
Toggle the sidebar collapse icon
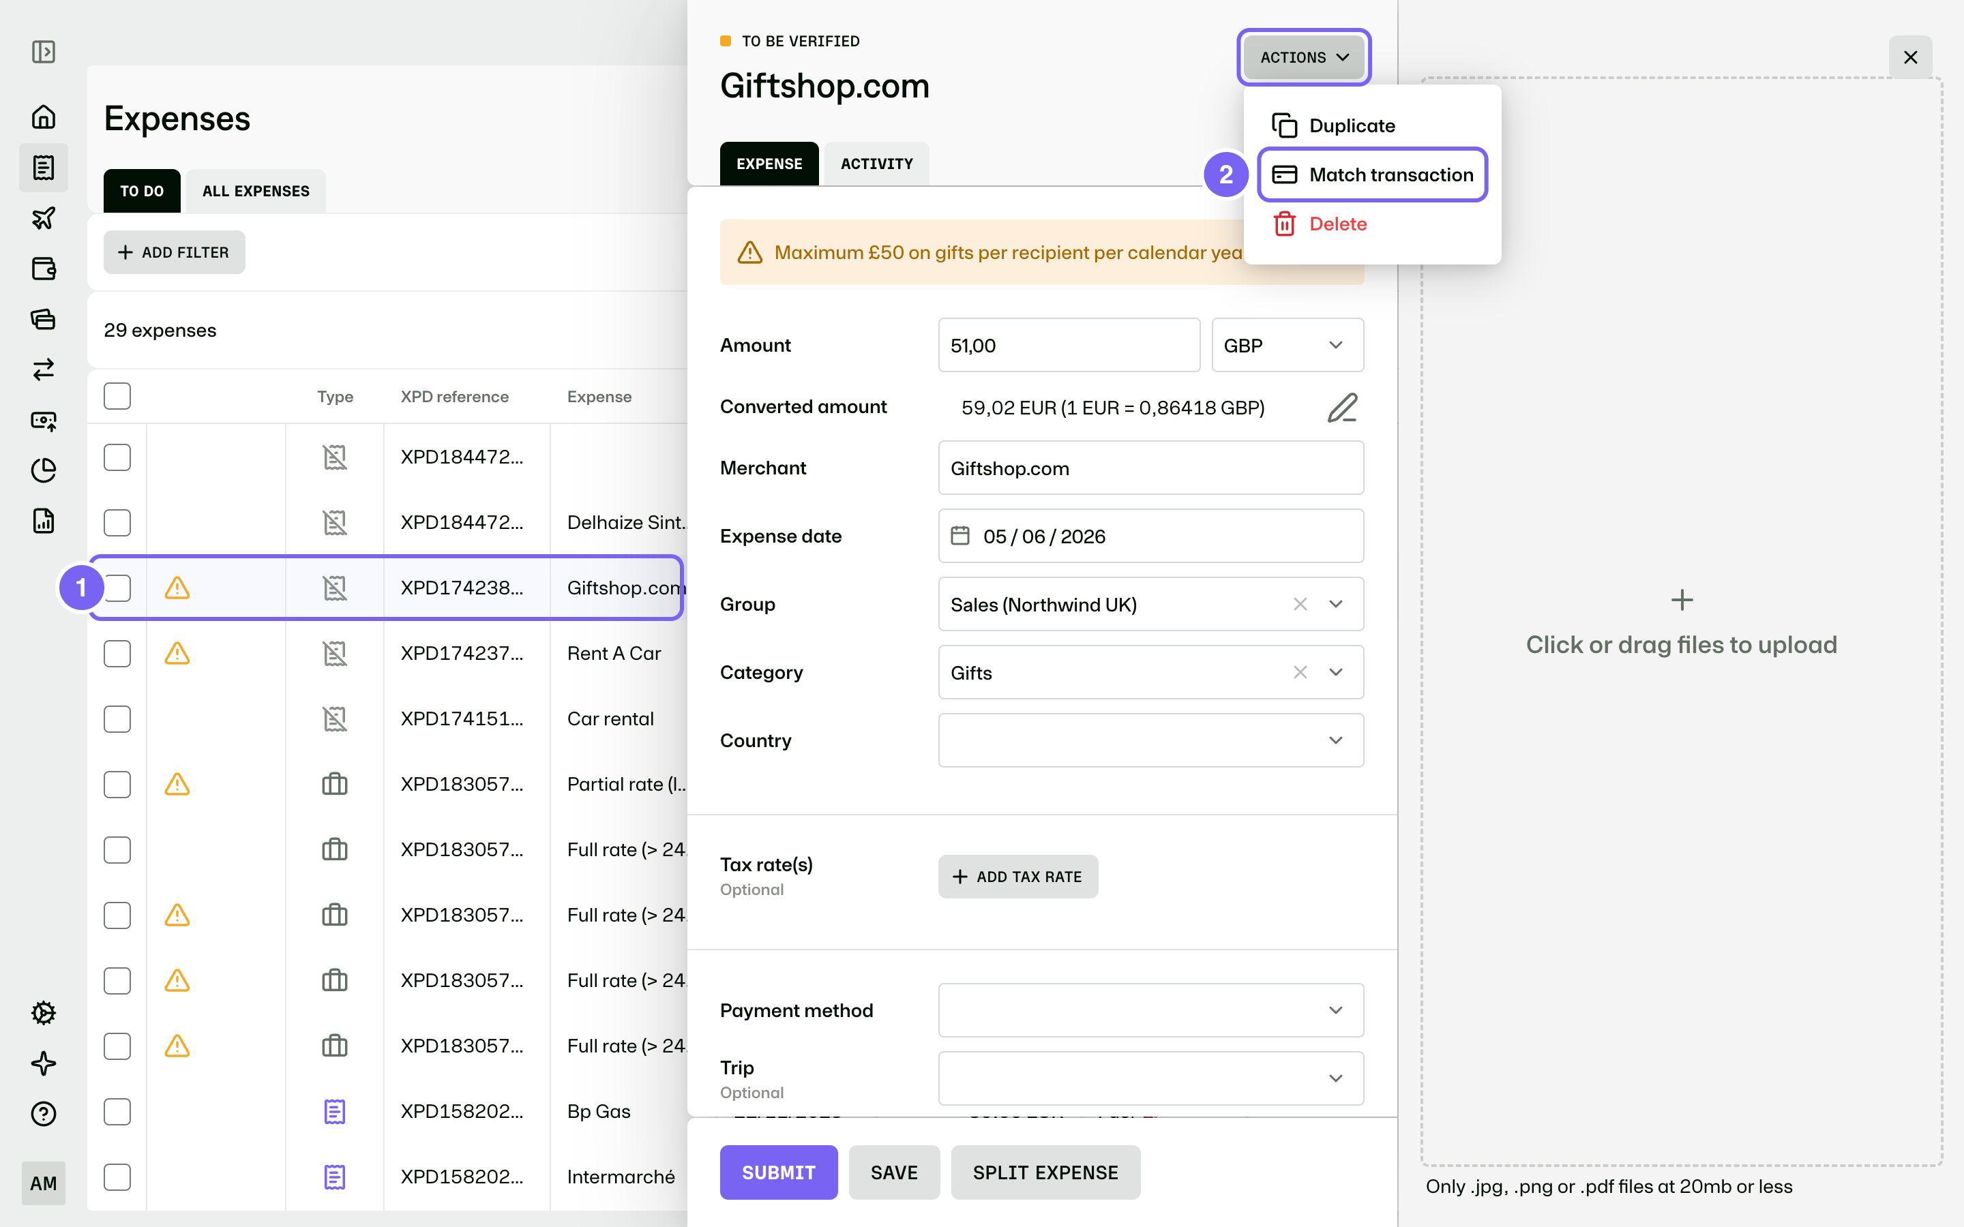(x=43, y=52)
